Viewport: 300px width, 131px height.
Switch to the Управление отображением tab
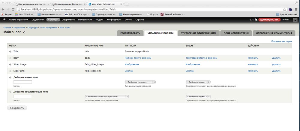[198, 33]
